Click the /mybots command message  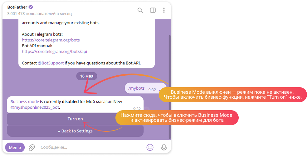click(145, 88)
